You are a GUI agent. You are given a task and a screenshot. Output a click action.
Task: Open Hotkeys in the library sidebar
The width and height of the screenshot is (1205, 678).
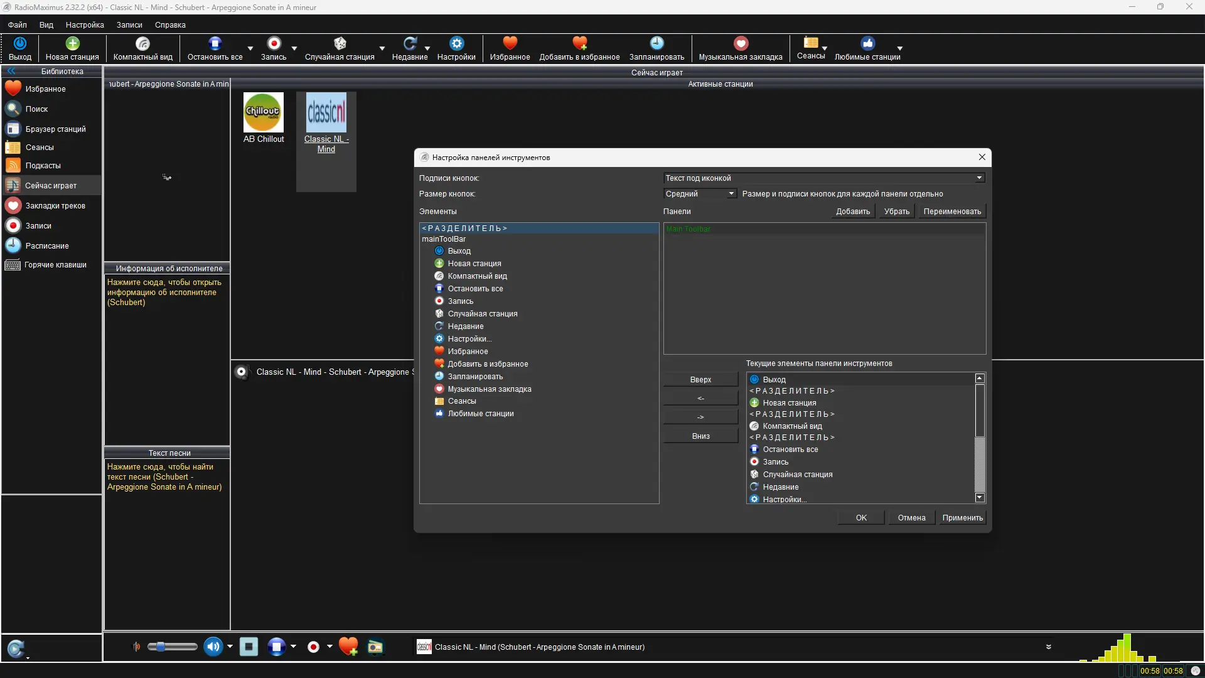point(55,265)
